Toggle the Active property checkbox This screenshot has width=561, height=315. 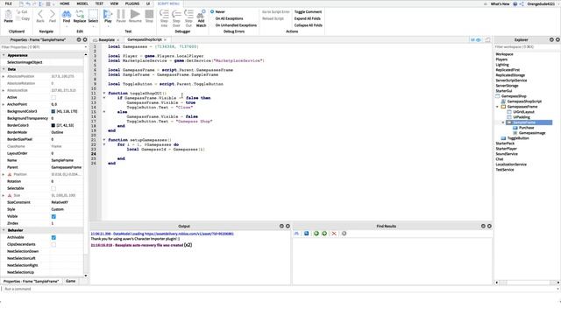pyautogui.click(x=53, y=97)
